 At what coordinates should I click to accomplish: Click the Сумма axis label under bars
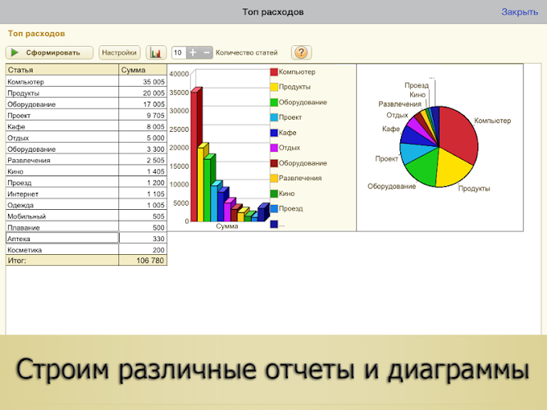[x=227, y=226]
